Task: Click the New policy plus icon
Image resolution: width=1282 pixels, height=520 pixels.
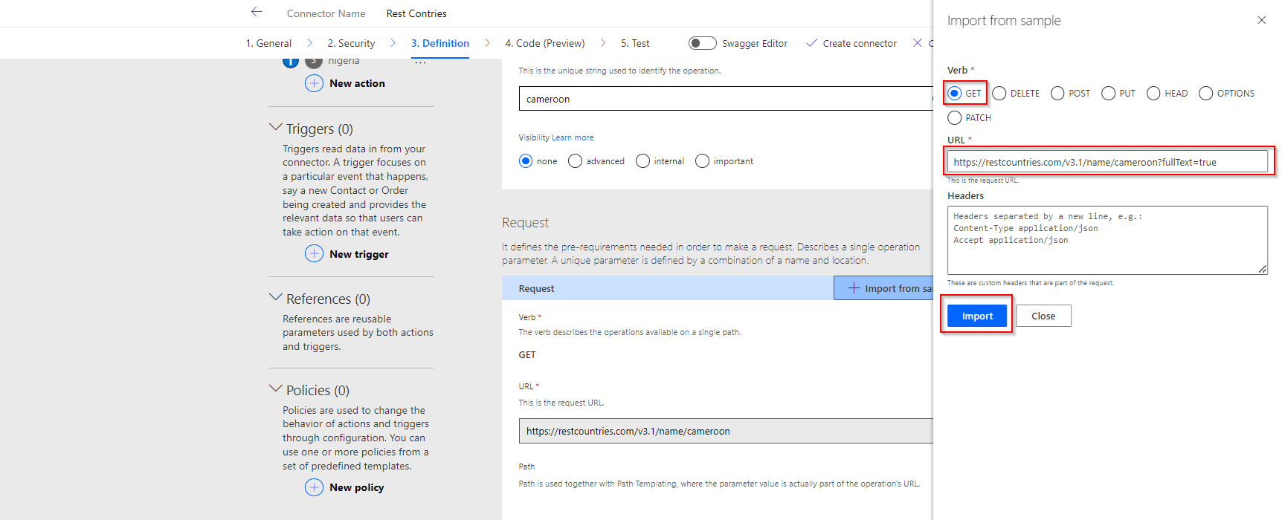Action: click(x=314, y=487)
